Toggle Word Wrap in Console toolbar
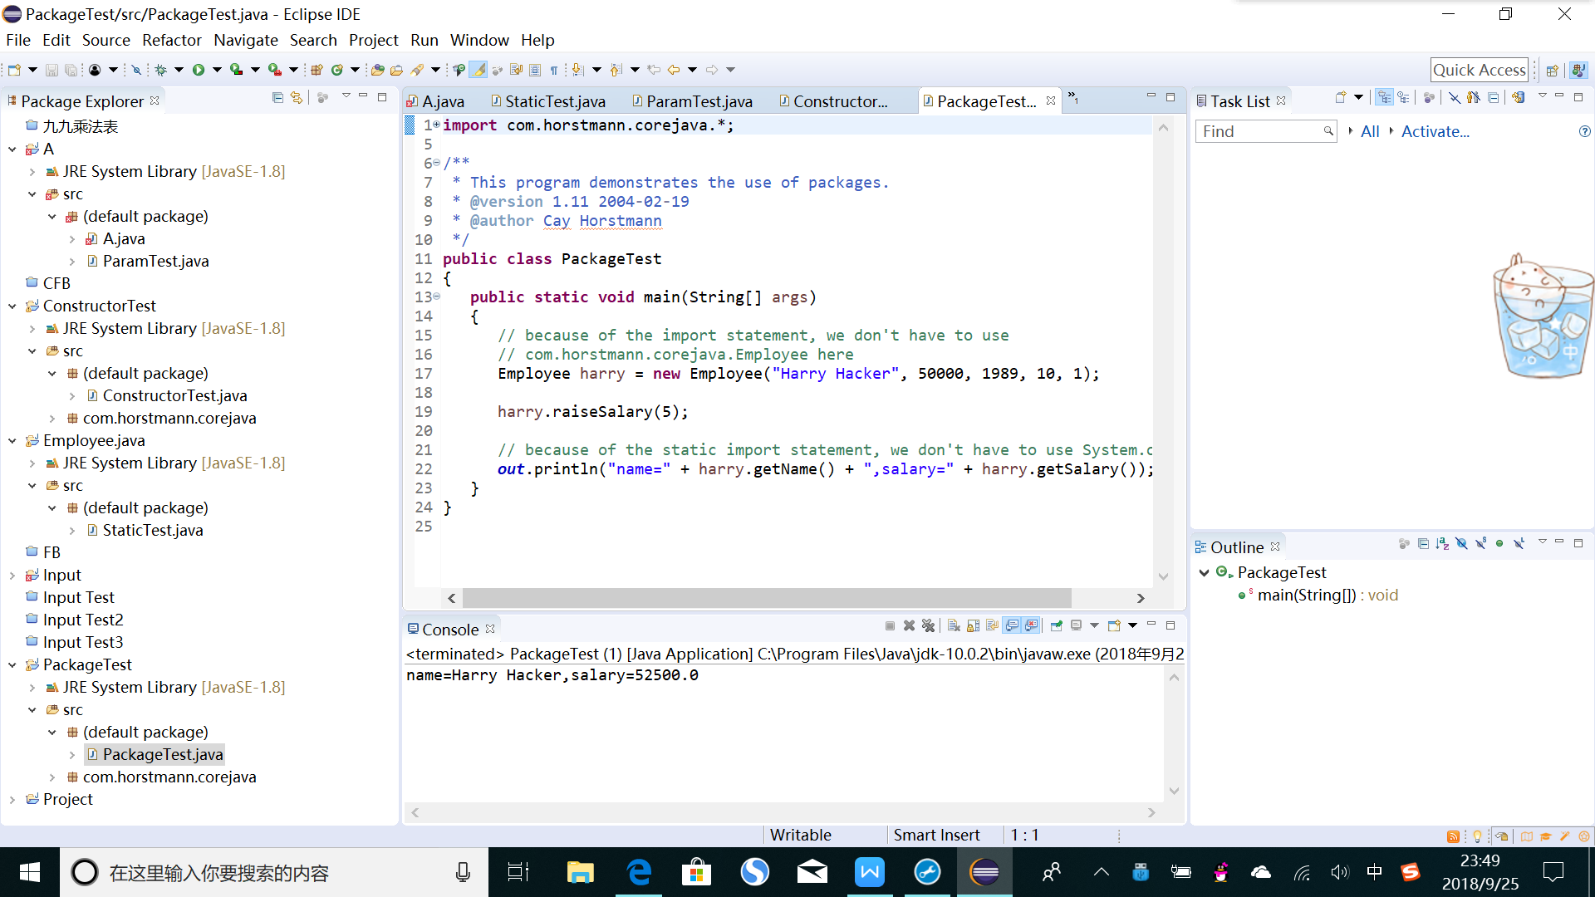The width and height of the screenshot is (1595, 897). 992,625
